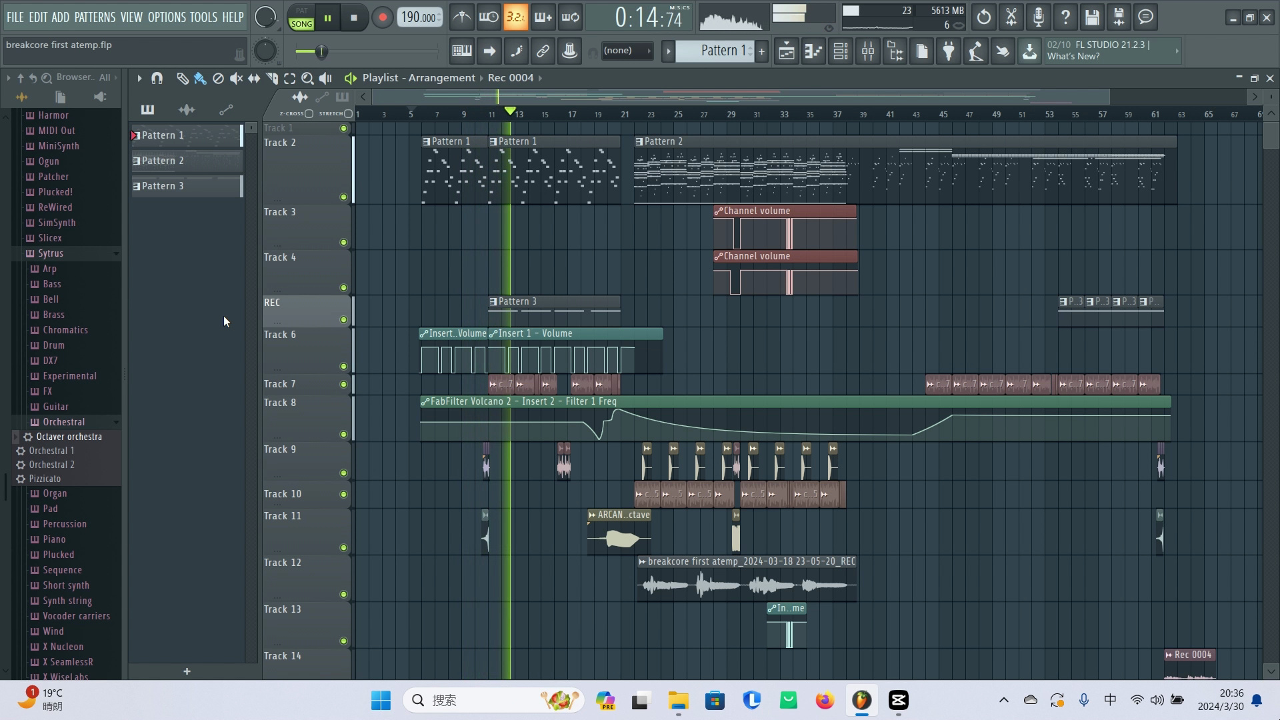Click the link to controller chain icon
The image size is (1280, 720).
point(543,51)
